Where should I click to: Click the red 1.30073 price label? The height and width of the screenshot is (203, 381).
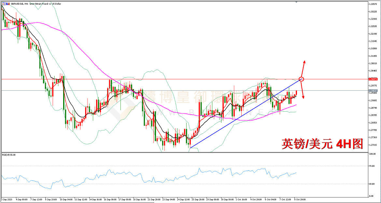point(373,79)
